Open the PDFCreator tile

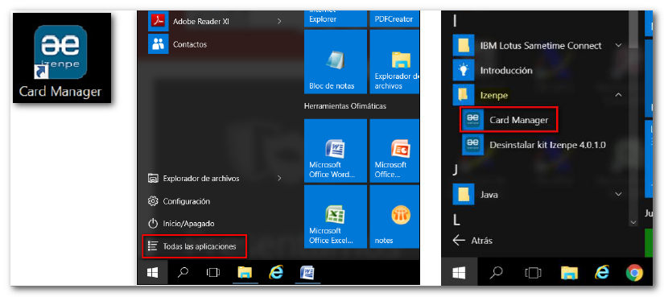point(394,19)
